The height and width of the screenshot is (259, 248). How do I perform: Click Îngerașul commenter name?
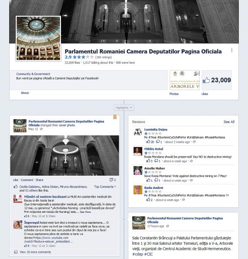31,222
